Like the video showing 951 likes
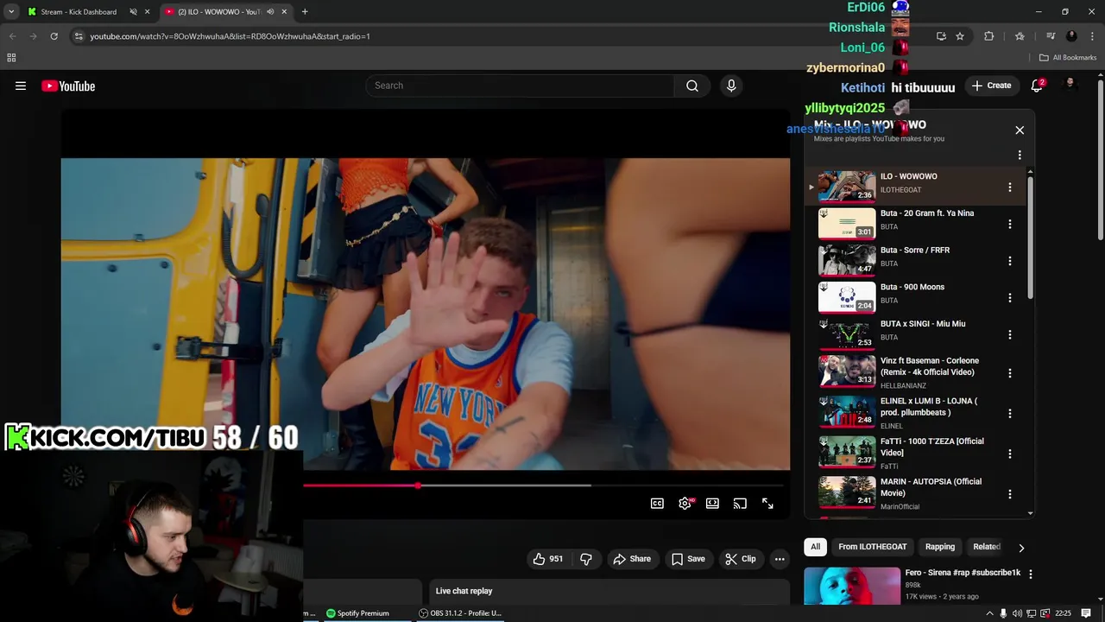This screenshot has height=622, width=1105. pyautogui.click(x=548, y=559)
